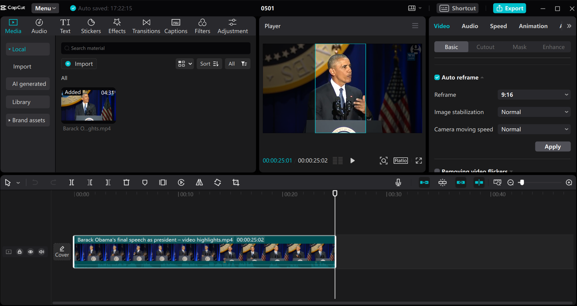Click the Undo arrow
The width and height of the screenshot is (577, 306).
[x=35, y=182]
